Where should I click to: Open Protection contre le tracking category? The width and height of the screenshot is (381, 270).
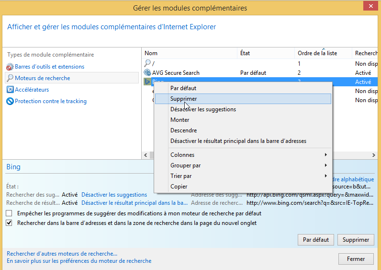click(51, 101)
